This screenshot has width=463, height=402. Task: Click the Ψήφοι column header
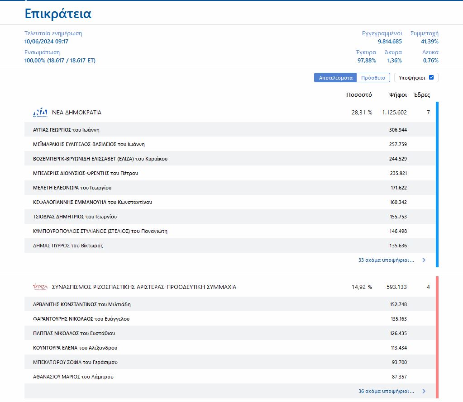[x=398, y=95]
